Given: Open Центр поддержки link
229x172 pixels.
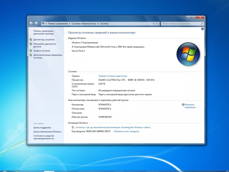Looking at the screenshot, I should point(42,128).
